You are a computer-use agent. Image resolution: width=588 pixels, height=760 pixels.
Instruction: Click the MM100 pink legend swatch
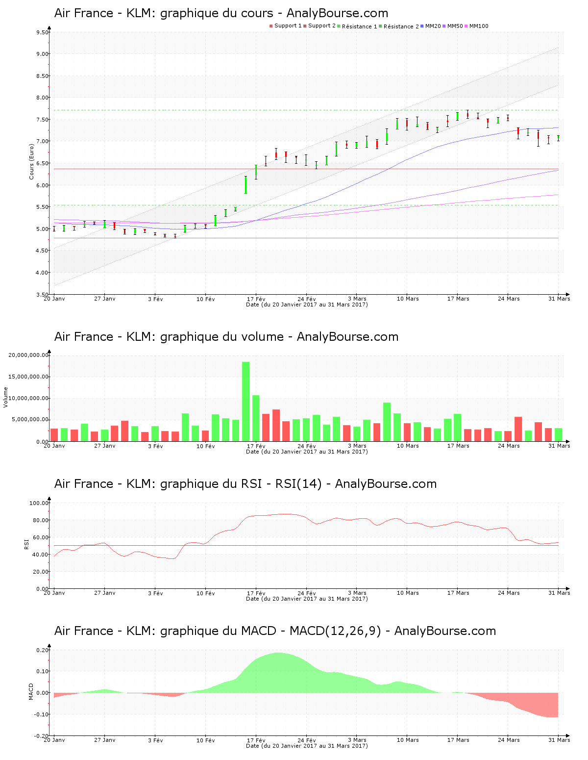(x=466, y=26)
